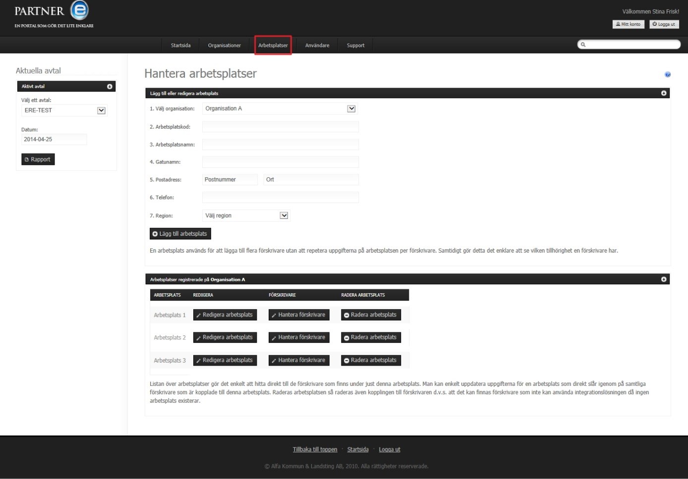
Task: Click the Aktuella avtal sidebar heading
Action: click(38, 71)
